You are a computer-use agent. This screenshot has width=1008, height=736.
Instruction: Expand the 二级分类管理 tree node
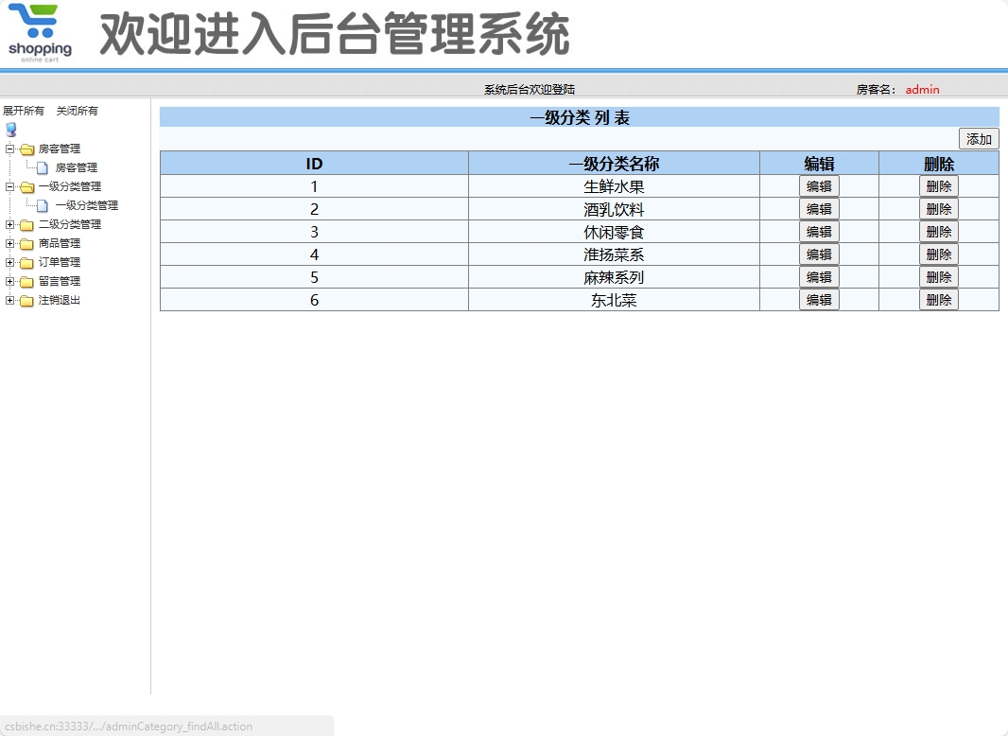9,224
